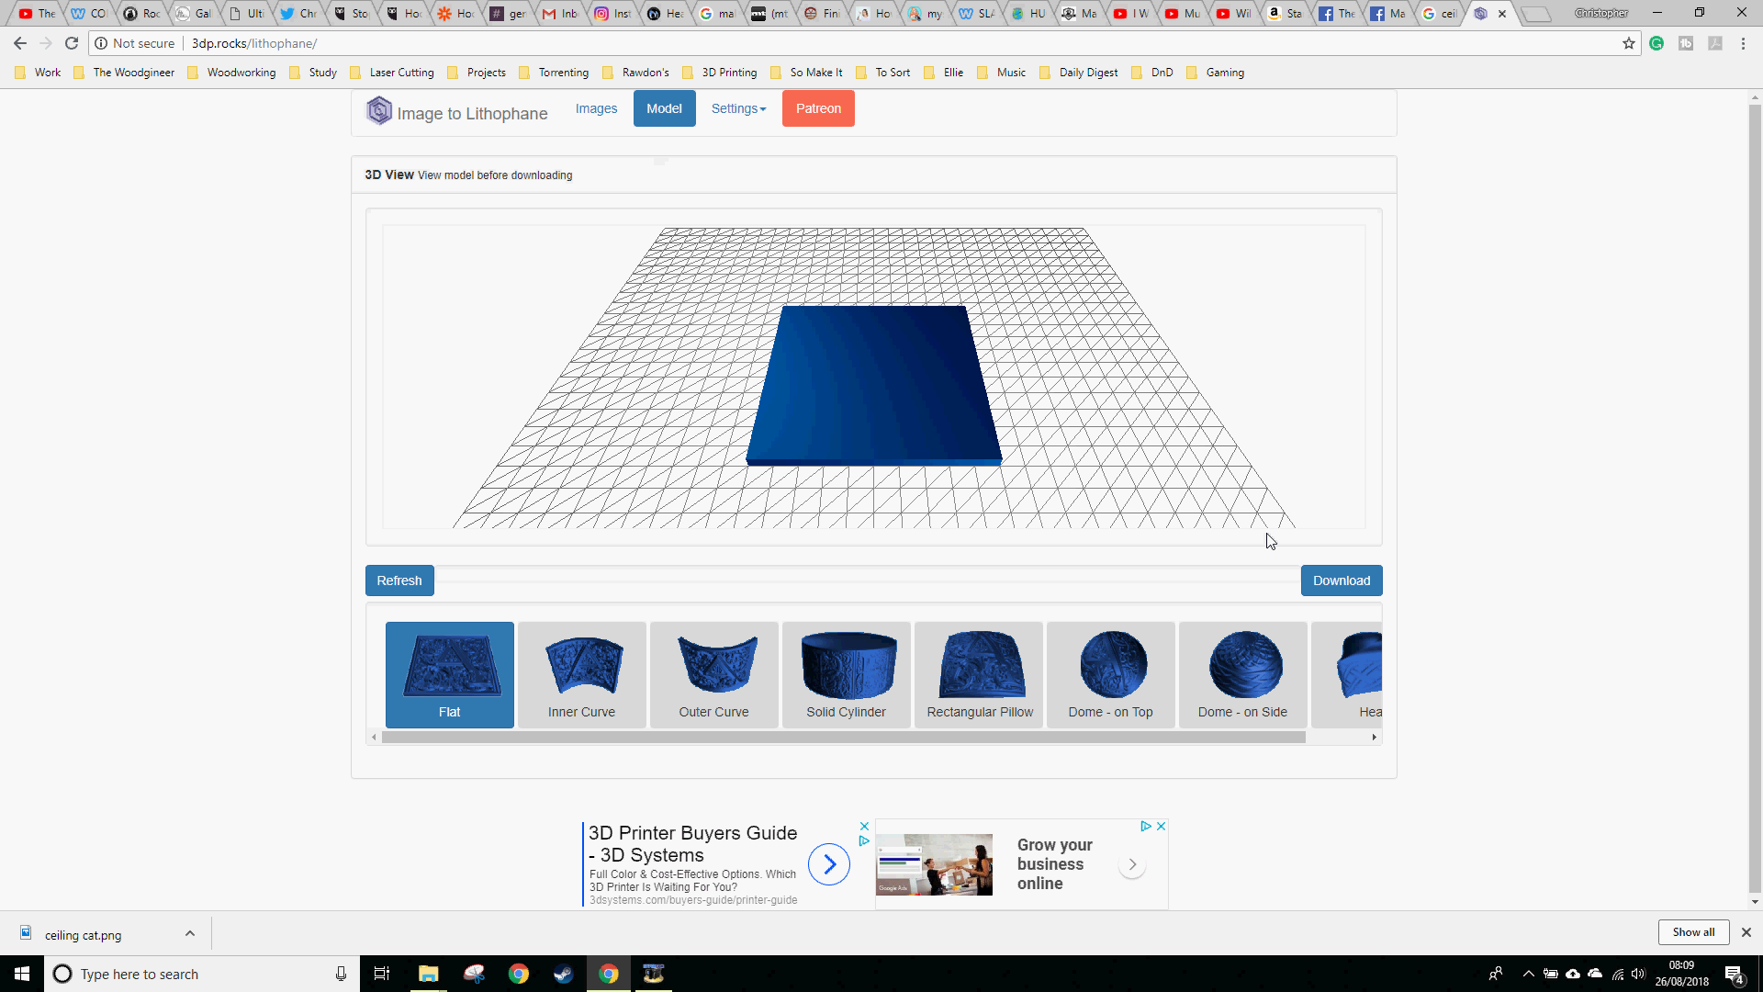Open the 3D Printing bookmarks folder
The height and width of the screenshot is (992, 1763).
[720, 73]
